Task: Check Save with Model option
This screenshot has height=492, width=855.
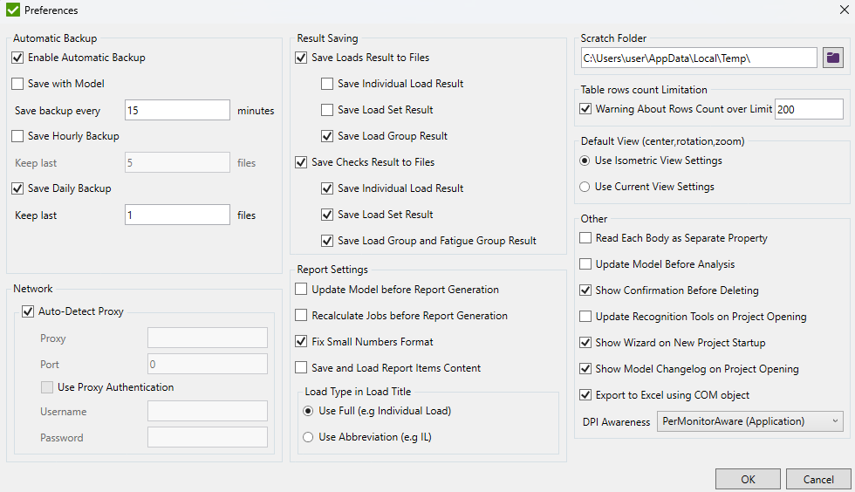Action: click(17, 84)
